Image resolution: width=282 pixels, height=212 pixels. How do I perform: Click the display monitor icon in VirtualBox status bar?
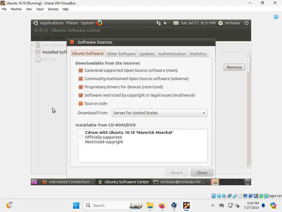(245, 196)
